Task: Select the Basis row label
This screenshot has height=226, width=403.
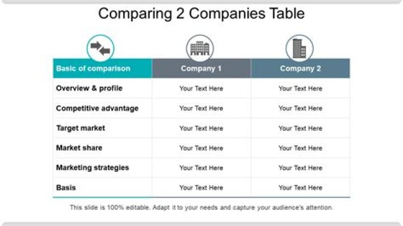Action: point(66,188)
